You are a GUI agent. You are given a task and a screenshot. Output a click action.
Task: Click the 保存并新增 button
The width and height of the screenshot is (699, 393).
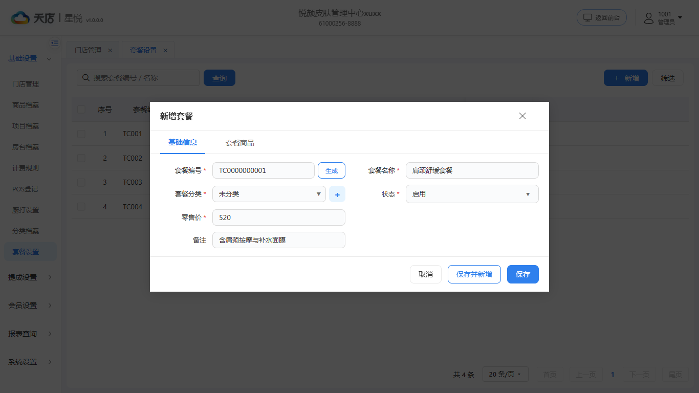pos(474,274)
